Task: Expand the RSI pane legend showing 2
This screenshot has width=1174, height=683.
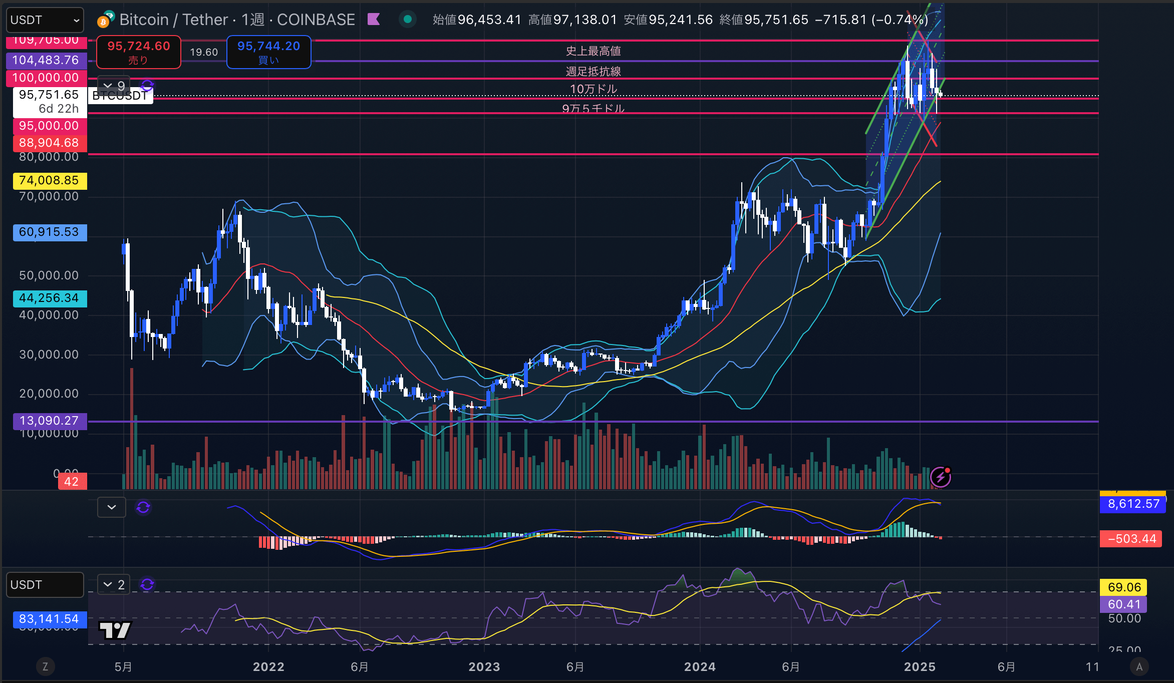Action: point(114,584)
